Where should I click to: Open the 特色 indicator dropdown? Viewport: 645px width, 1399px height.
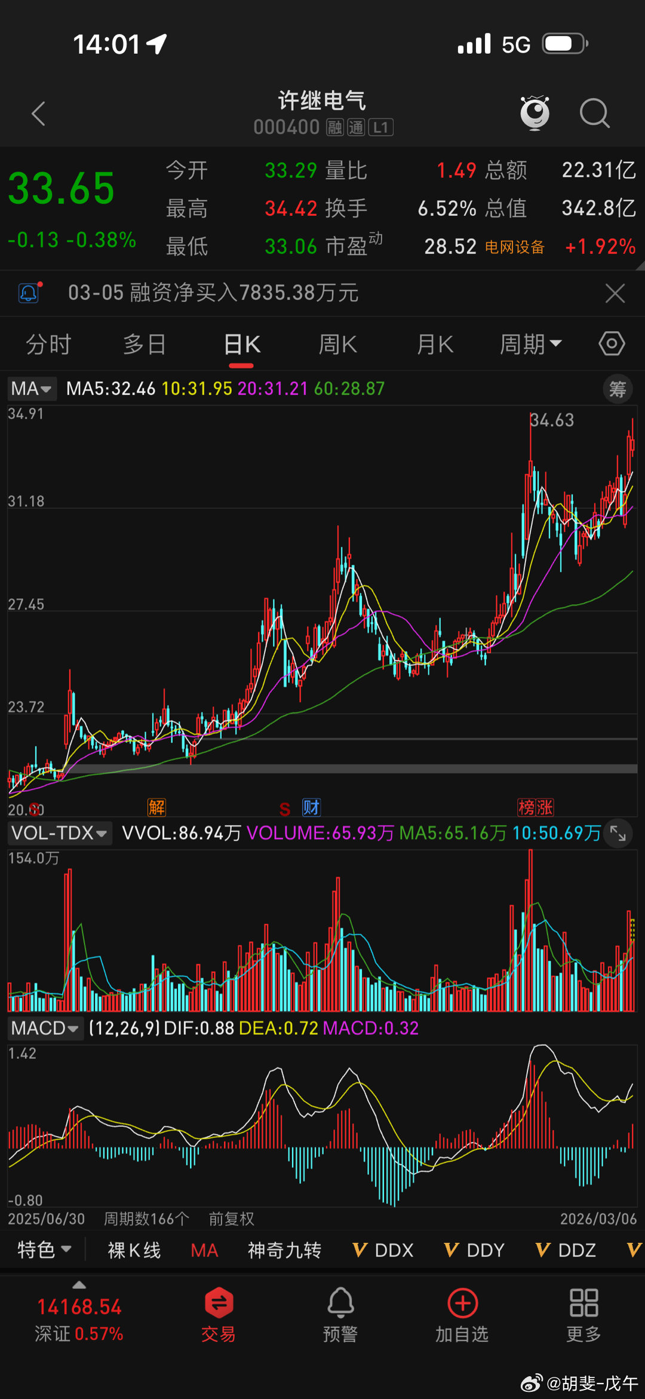pyautogui.click(x=44, y=1250)
